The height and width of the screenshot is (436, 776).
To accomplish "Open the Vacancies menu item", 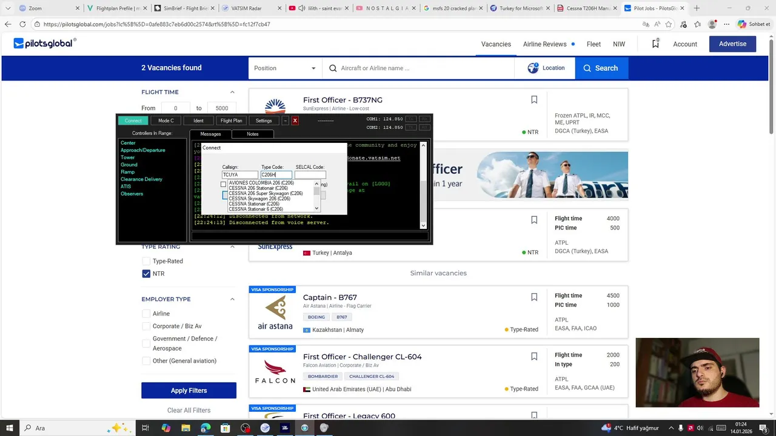I will (x=496, y=44).
